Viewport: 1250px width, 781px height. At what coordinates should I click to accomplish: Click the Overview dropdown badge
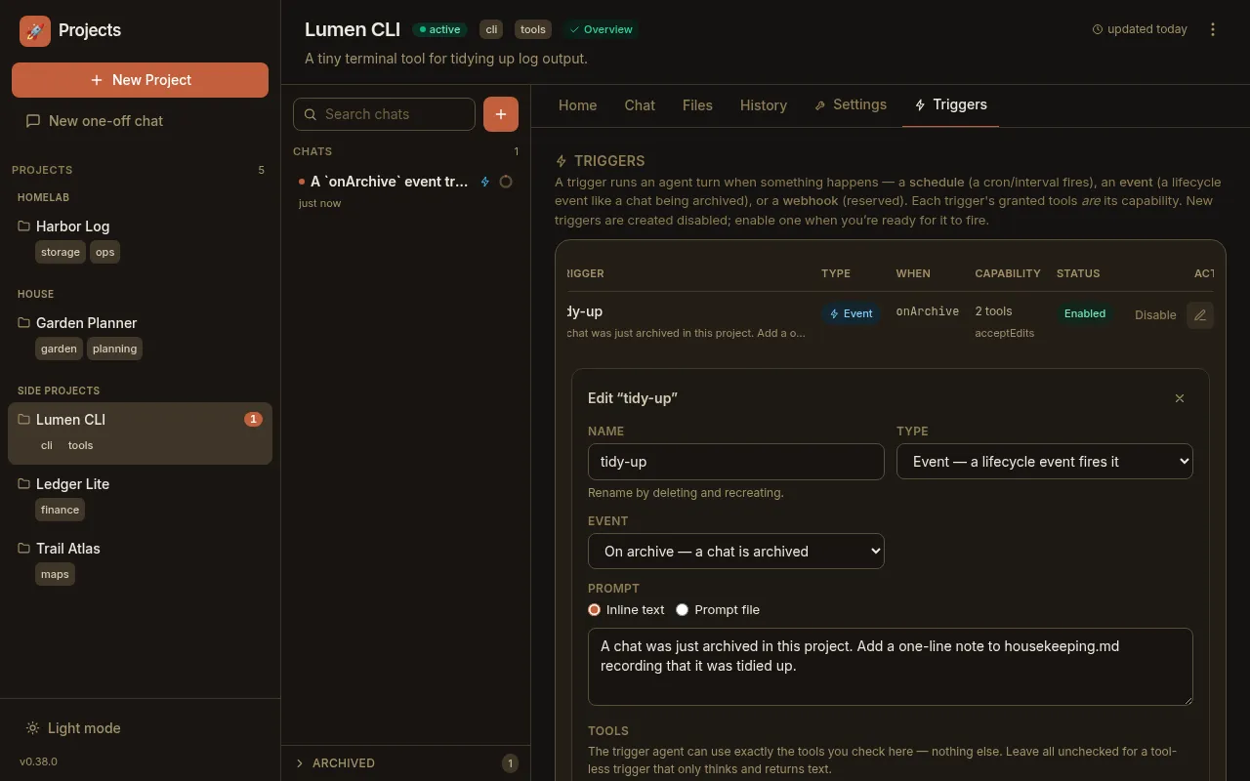[602, 29]
